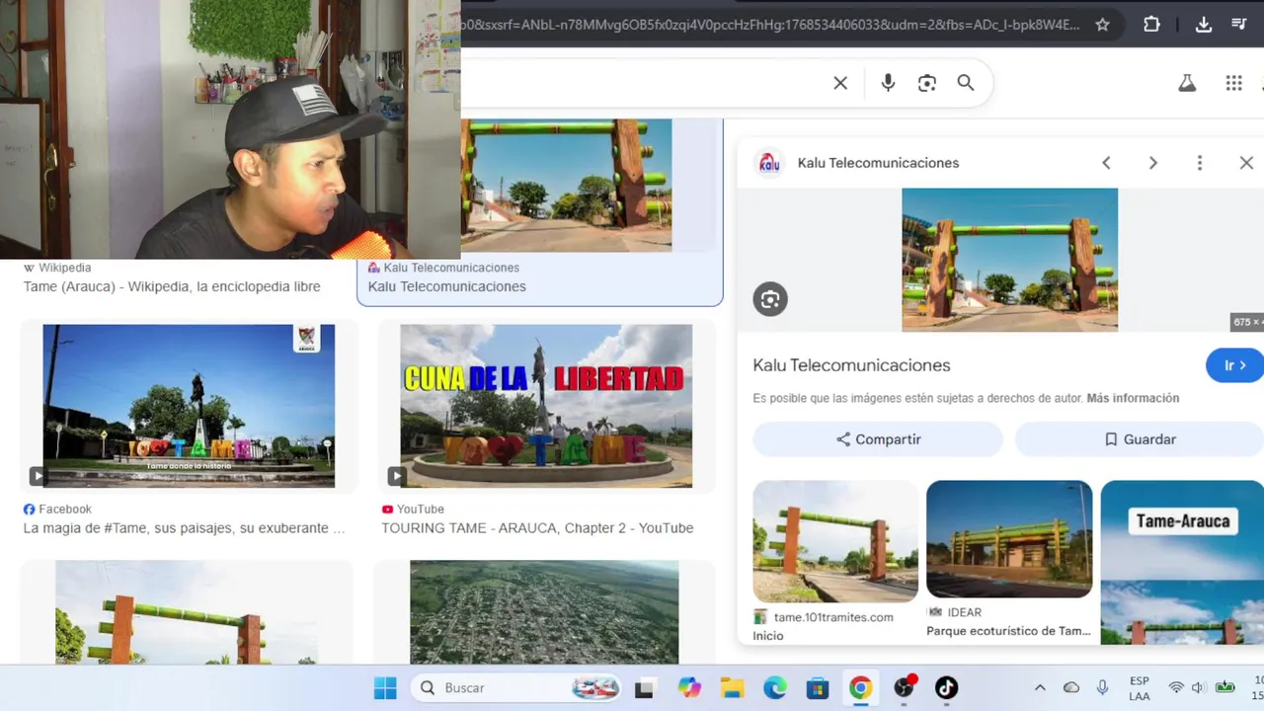Click Guardar button
The image size is (1264, 711).
click(x=1140, y=439)
